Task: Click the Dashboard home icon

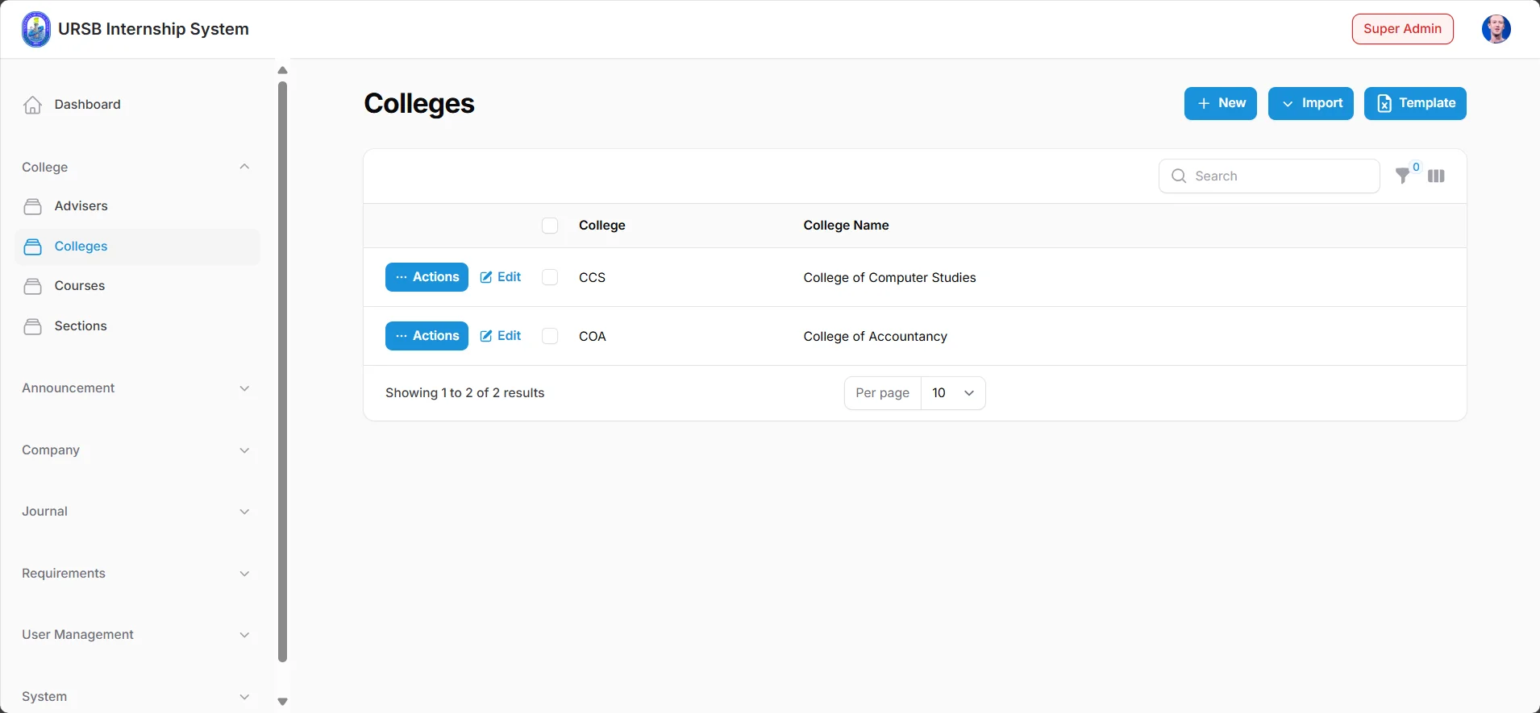Action: click(33, 105)
